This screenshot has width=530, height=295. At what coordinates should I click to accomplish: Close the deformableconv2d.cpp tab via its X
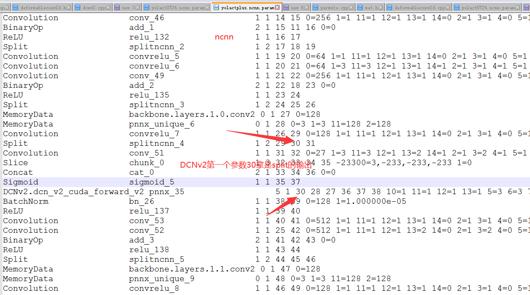pos(448,8)
